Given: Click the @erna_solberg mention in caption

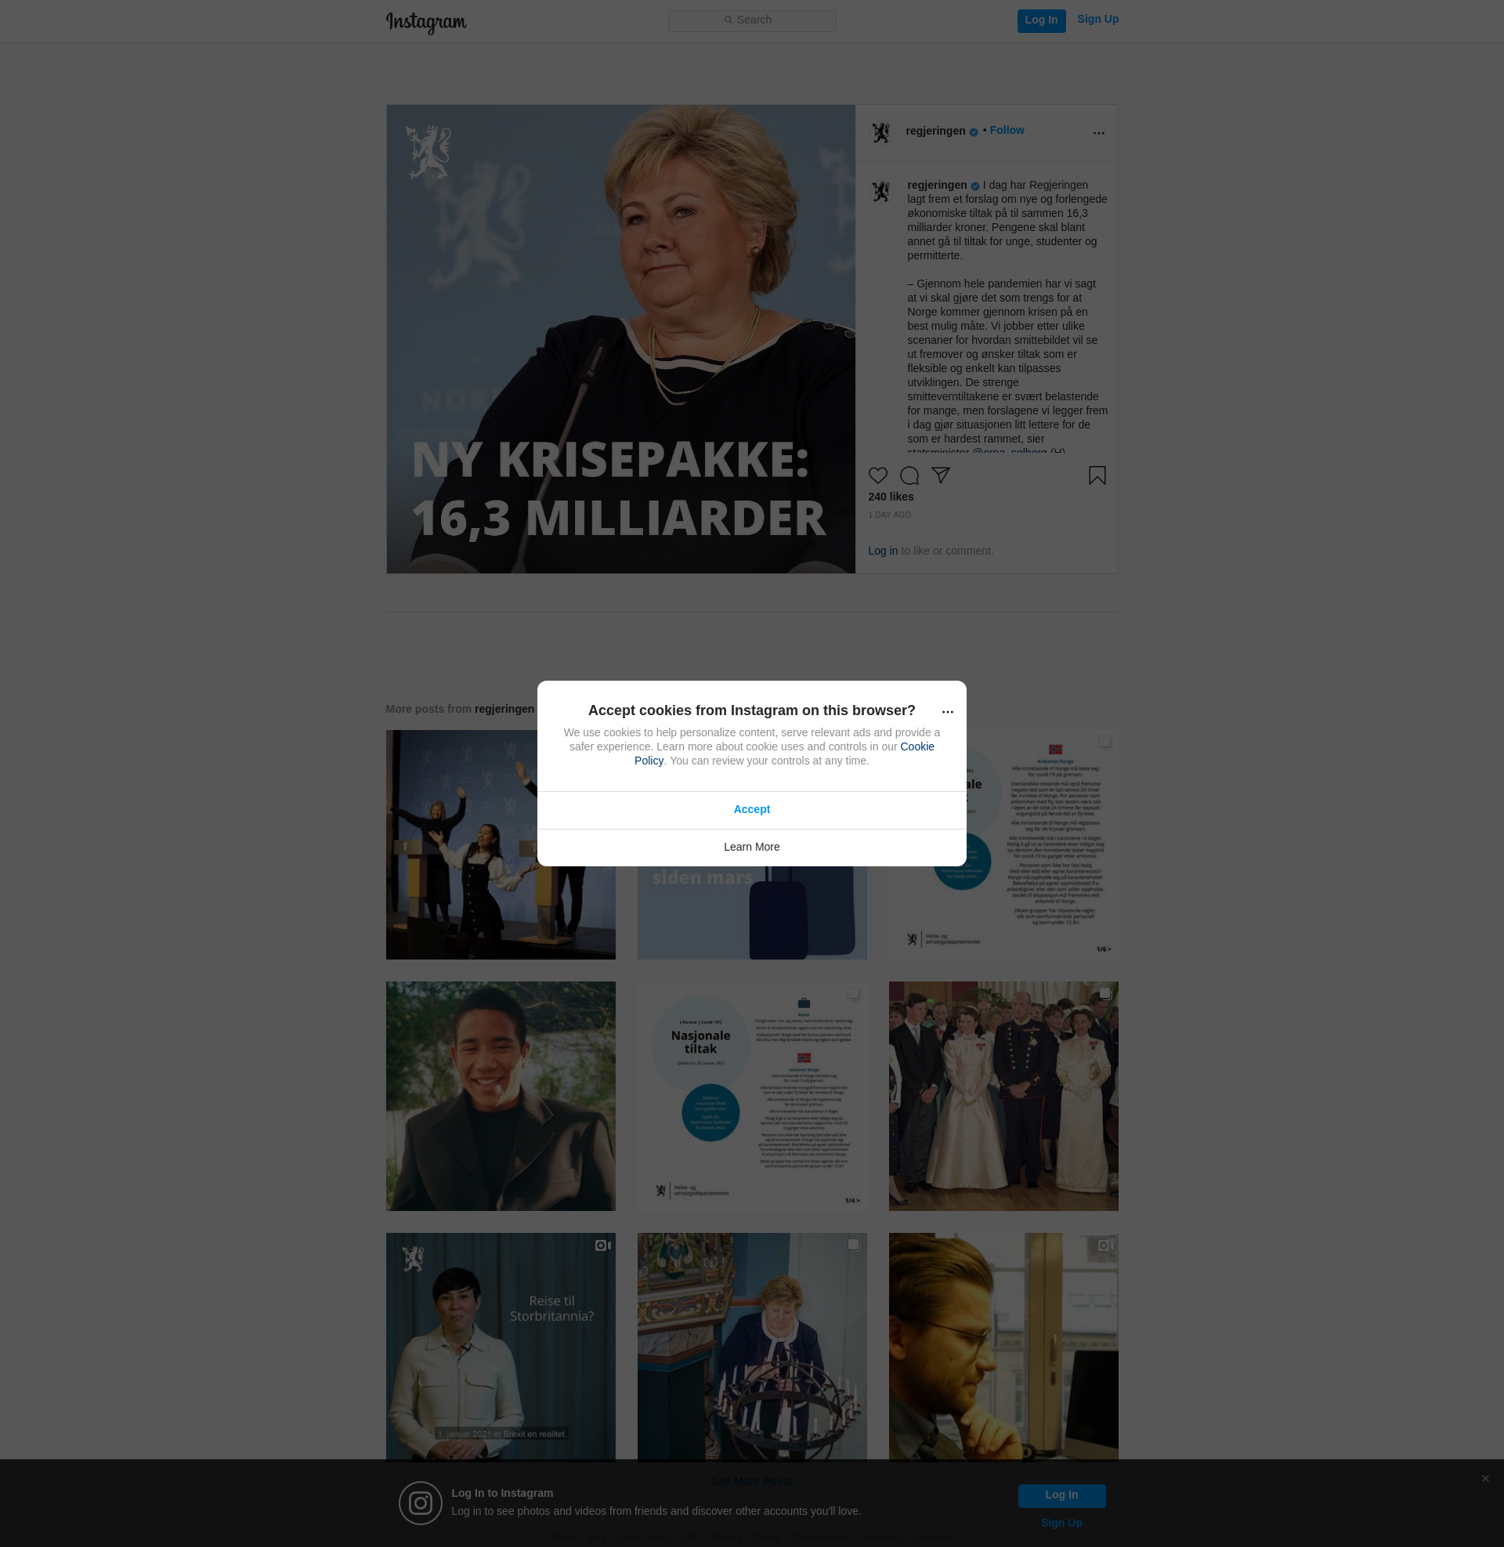Looking at the screenshot, I should pos(1009,452).
